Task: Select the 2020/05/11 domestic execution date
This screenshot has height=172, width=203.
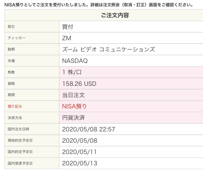Action: click(79, 152)
